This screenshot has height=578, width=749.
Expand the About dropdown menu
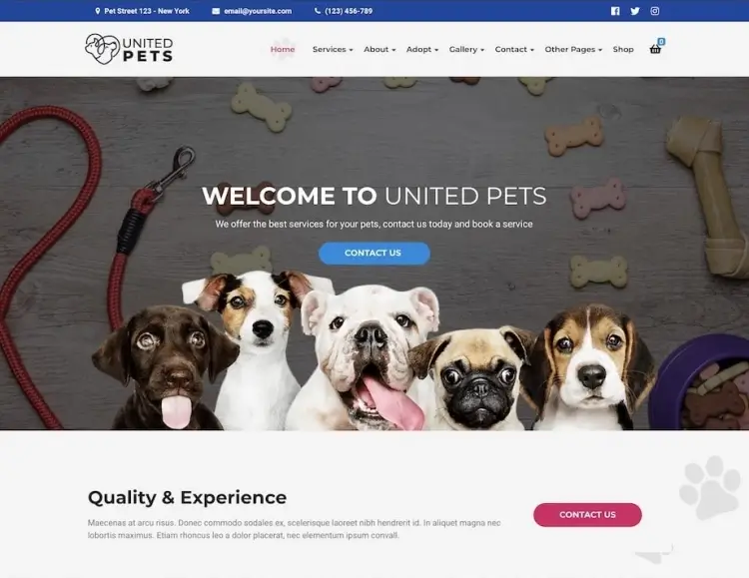point(379,49)
